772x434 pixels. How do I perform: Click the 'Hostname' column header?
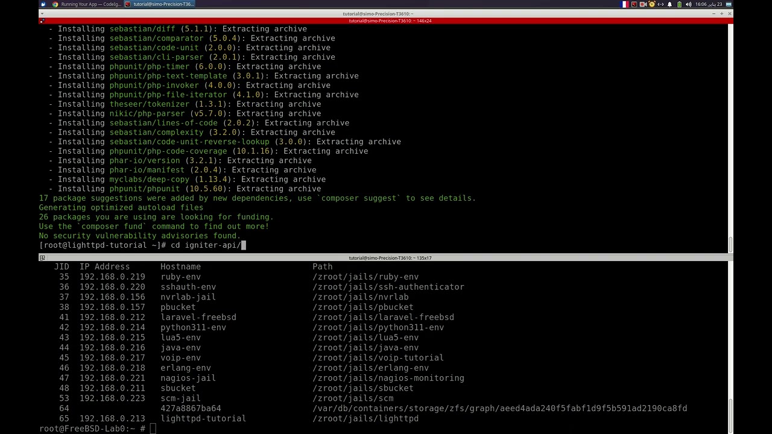coord(180,266)
